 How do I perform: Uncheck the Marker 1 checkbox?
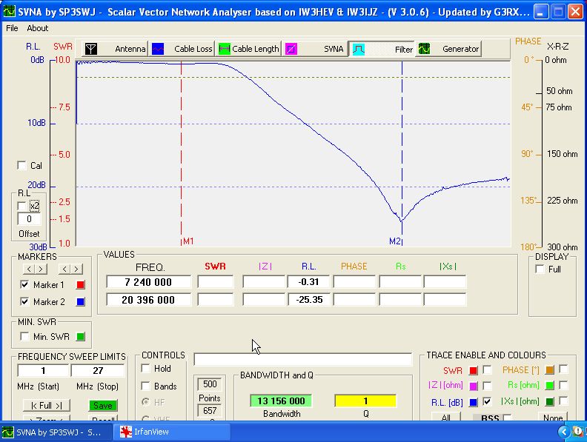pyautogui.click(x=25, y=285)
